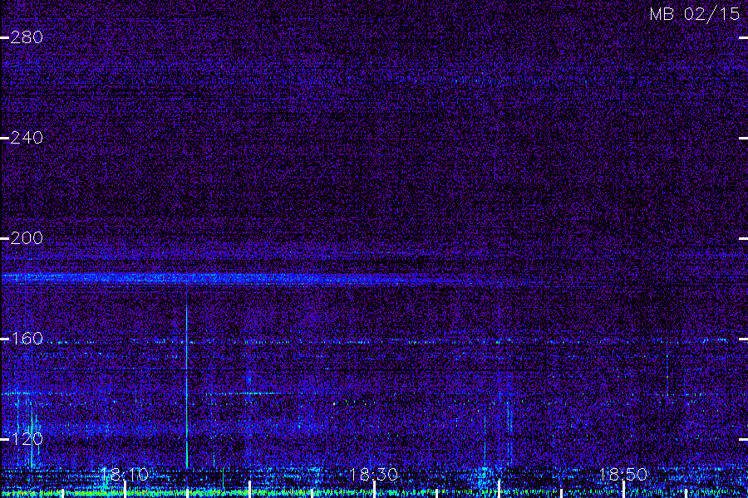Click the 18:30 time axis label

(374, 475)
